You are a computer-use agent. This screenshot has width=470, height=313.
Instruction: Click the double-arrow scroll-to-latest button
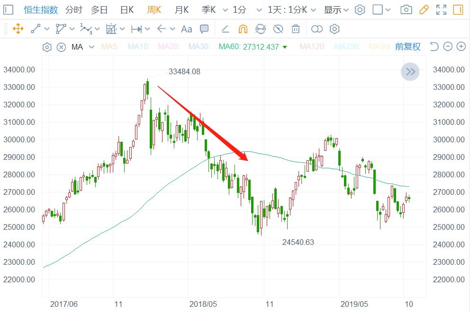click(x=410, y=72)
